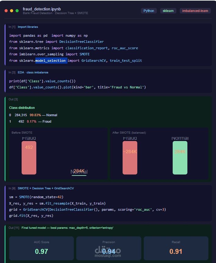Click the 'Final tuned model' best params text
The height and width of the screenshot is (263, 216).
coord(67,228)
